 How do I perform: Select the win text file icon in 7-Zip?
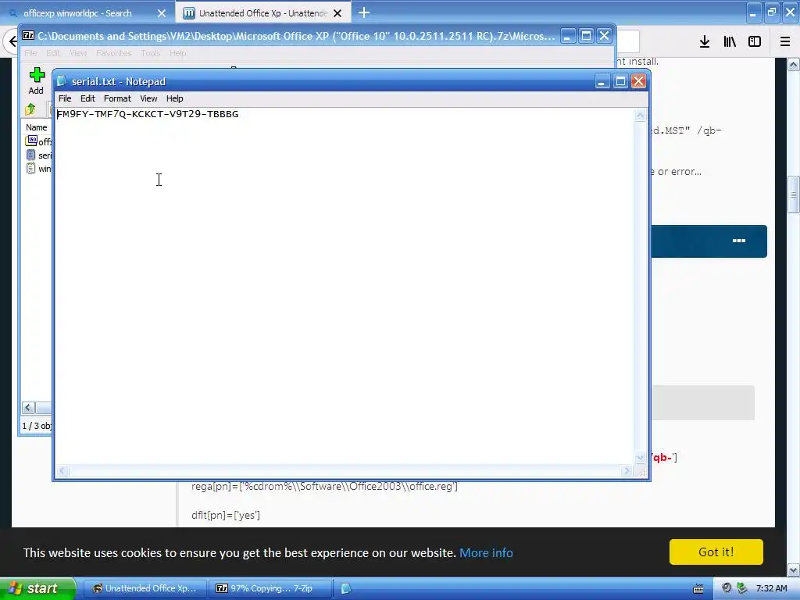pyautogui.click(x=31, y=169)
